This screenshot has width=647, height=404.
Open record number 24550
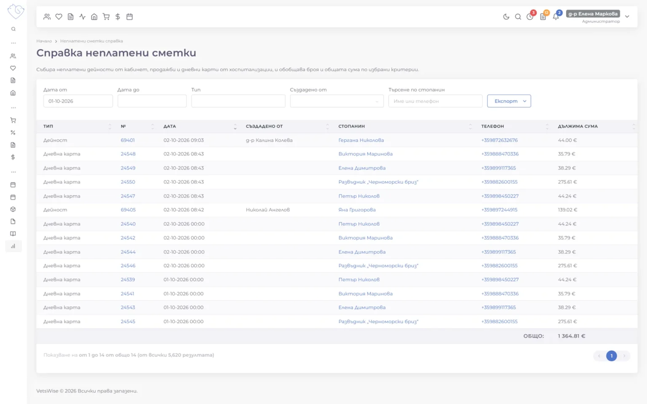pos(128,182)
